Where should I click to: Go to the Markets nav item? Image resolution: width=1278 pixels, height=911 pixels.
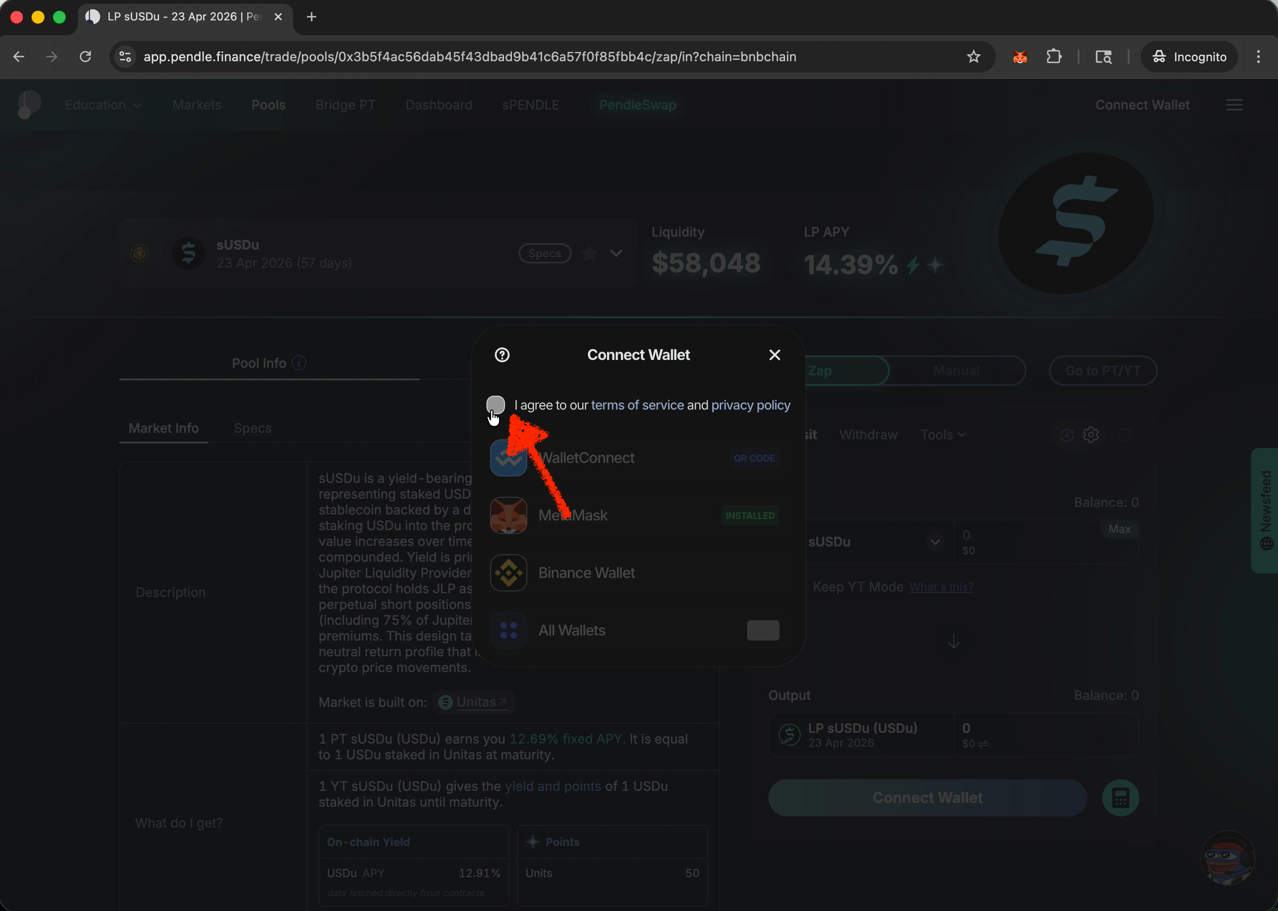tap(197, 105)
